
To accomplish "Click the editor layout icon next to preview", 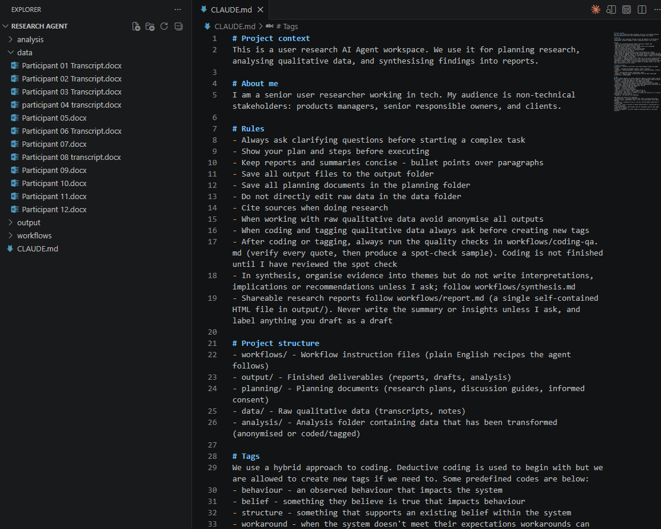I will pyautogui.click(x=627, y=10).
